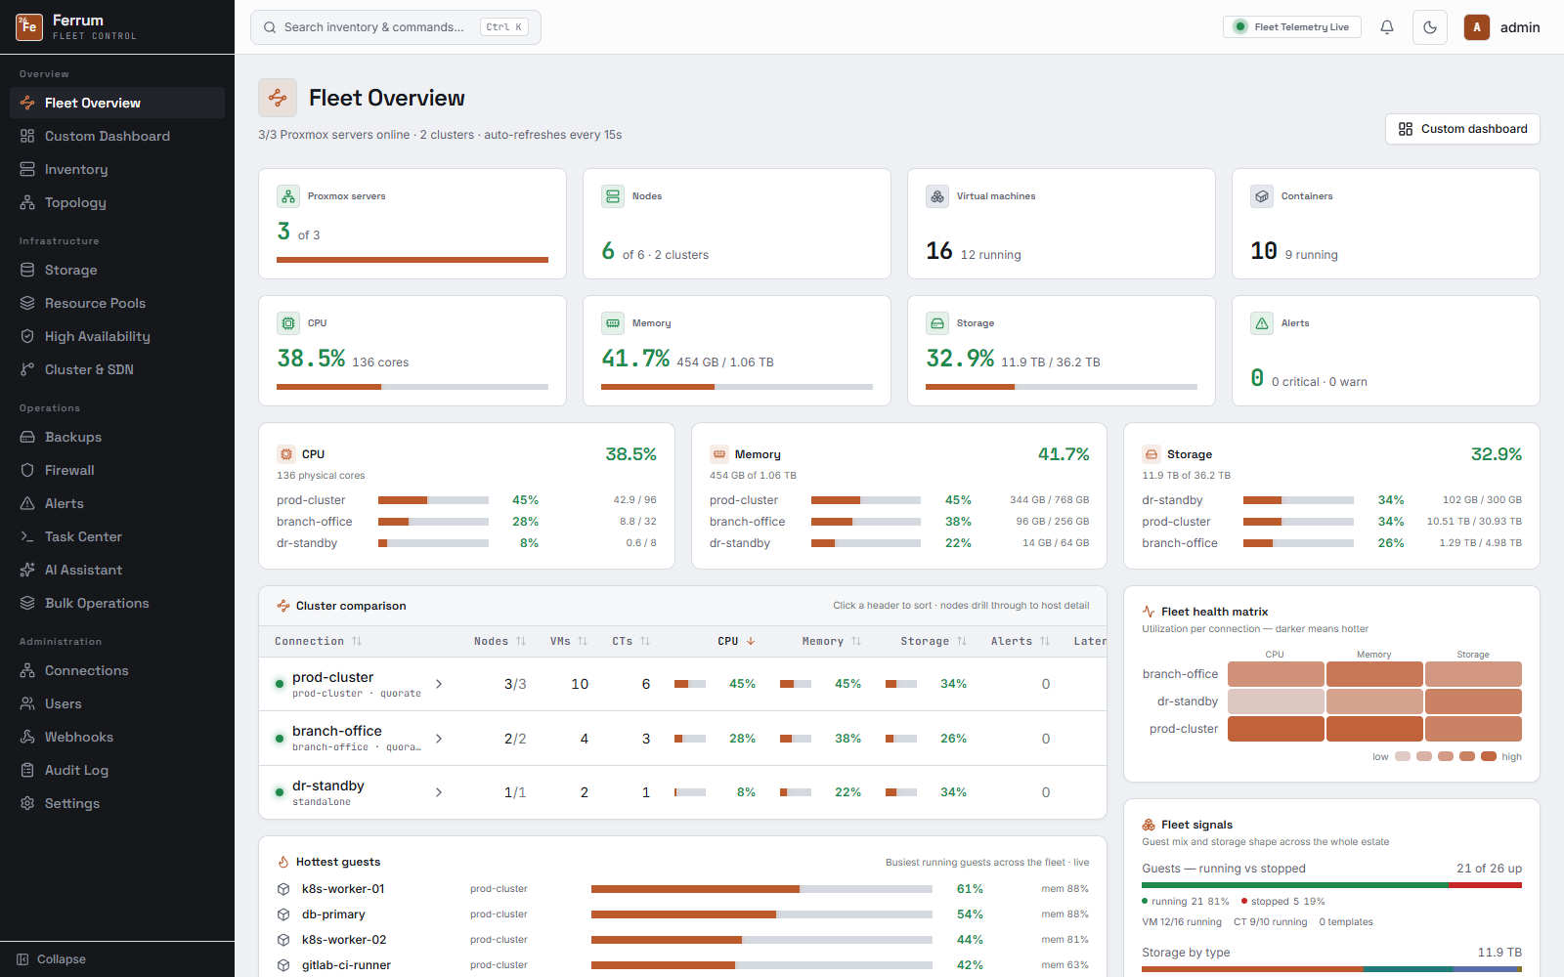Open the db-primary guest row
Image resolution: width=1564 pixels, height=977 pixels.
coord(682,914)
